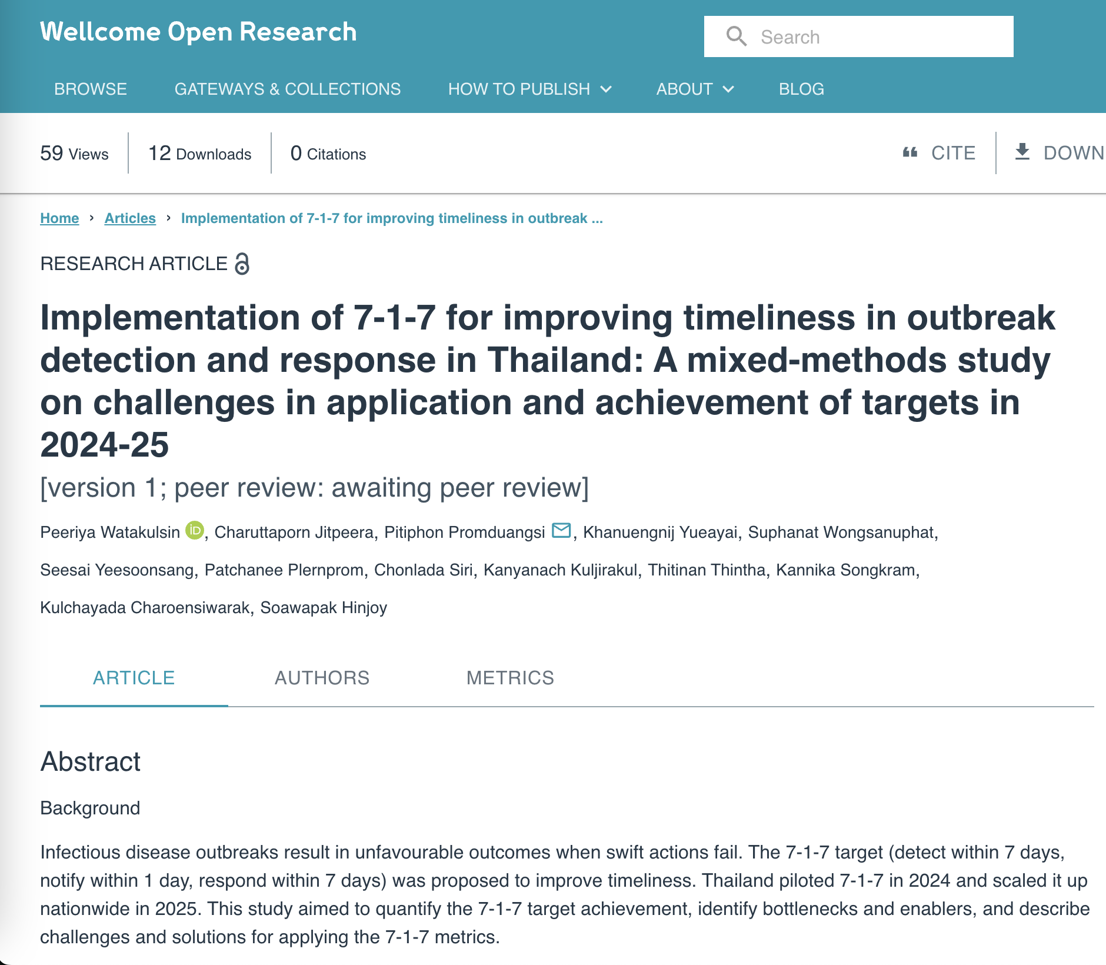
Task: Switch to the Metrics tab
Action: coord(510,678)
